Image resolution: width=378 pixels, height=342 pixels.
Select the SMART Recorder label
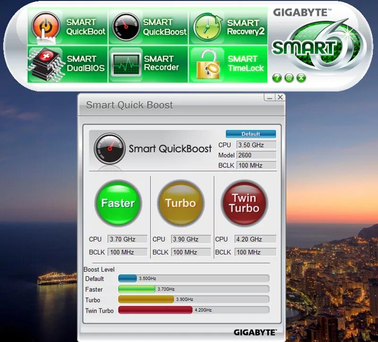point(161,63)
